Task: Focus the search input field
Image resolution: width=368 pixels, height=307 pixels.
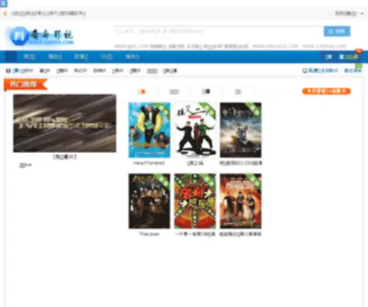Action: coord(219,32)
